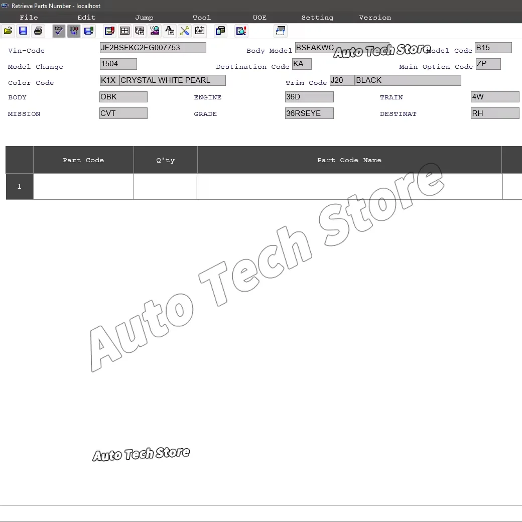This screenshot has width=522, height=522.
Task: Click the Vin-Code label
Action: 26,51
